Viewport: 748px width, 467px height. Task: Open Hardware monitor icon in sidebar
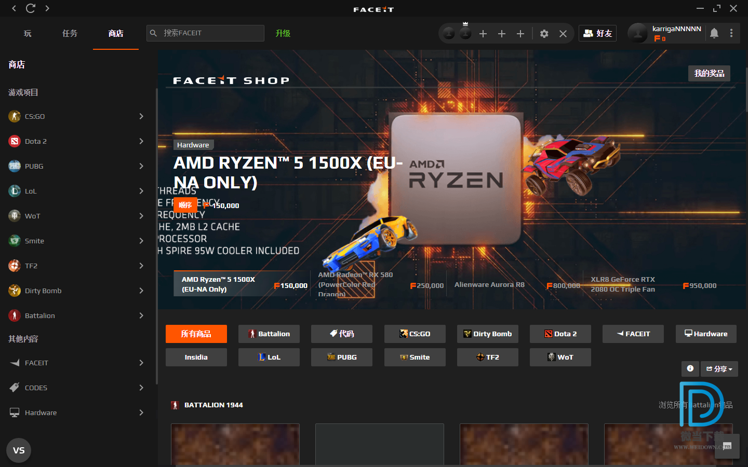click(15, 413)
